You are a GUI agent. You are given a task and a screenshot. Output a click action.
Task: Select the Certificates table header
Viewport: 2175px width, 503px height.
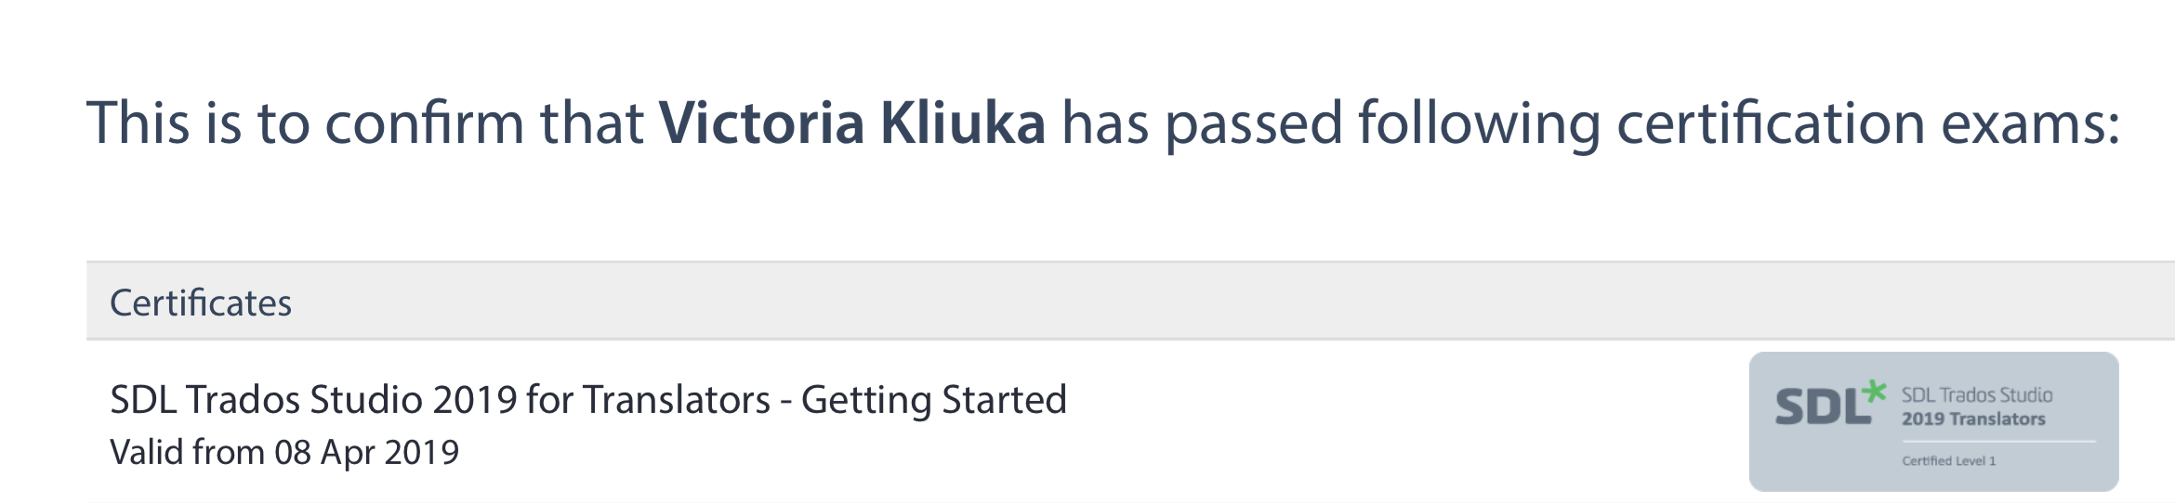(201, 303)
